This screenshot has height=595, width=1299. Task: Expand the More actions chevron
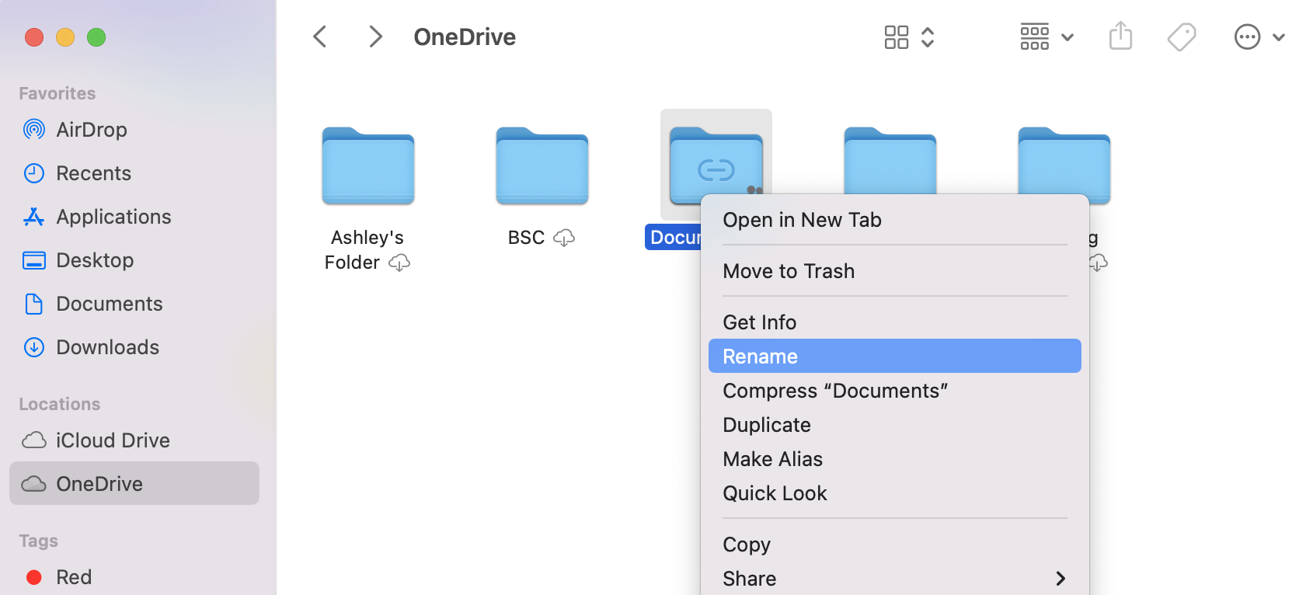[1278, 37]
